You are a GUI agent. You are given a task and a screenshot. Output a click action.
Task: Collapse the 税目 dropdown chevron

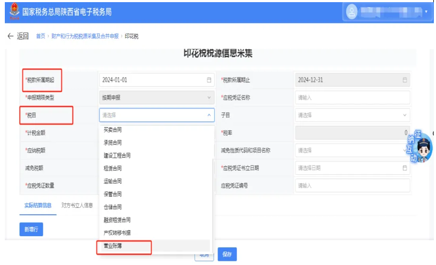(x=209, y=115)
